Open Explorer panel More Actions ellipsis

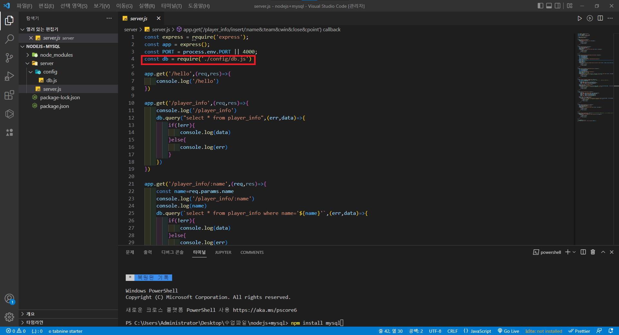(x=109, y=18)
